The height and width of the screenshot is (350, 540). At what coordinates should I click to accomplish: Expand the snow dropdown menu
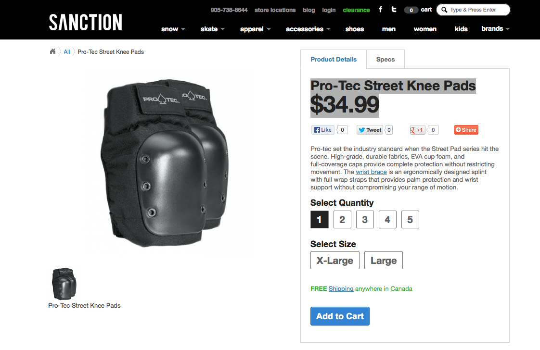click(173, 29)
